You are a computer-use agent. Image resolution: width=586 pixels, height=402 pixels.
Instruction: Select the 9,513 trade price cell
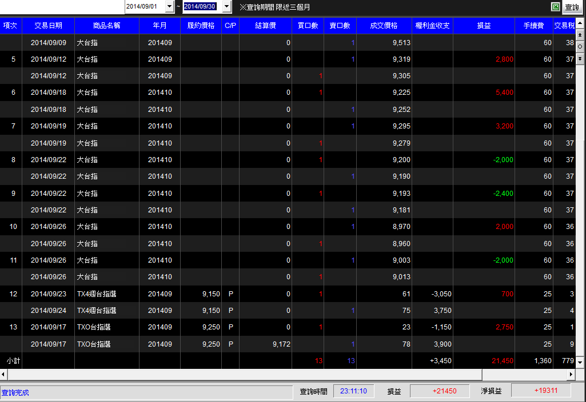coord(384,43)
